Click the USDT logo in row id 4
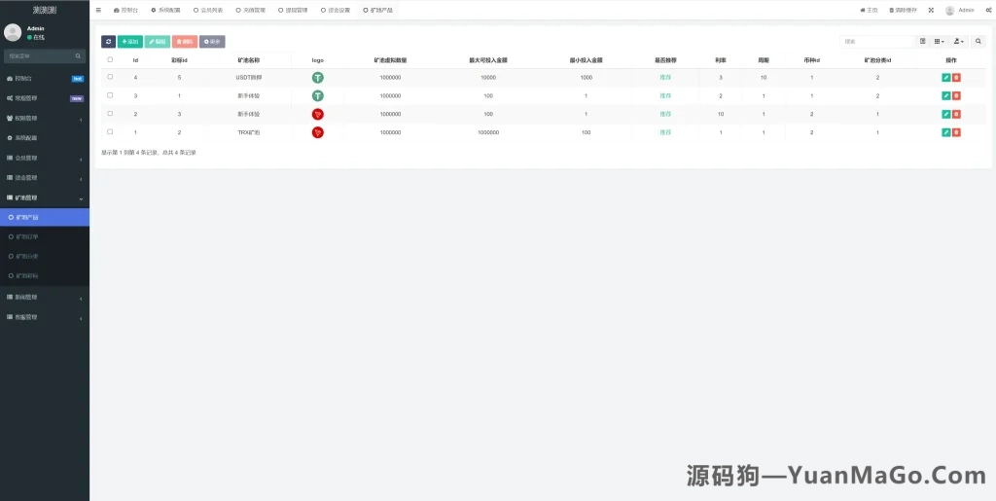 pyautogui.click(x=318, y=78)
